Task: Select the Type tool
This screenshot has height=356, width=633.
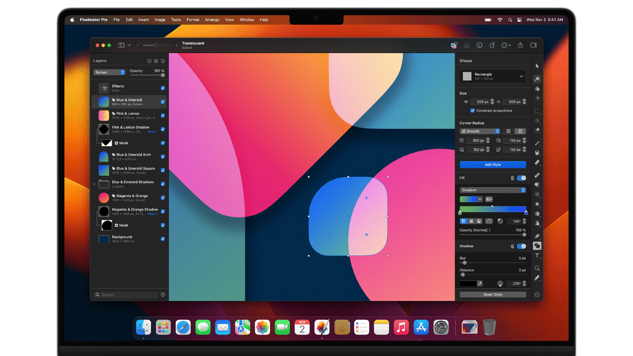Action: 537,256
